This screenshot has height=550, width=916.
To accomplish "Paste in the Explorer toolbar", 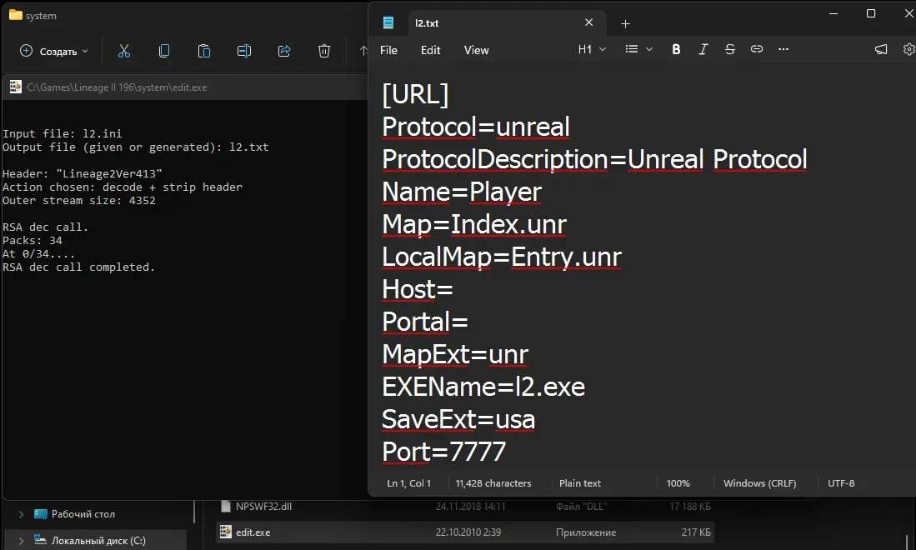I will (x=204, y=52).
